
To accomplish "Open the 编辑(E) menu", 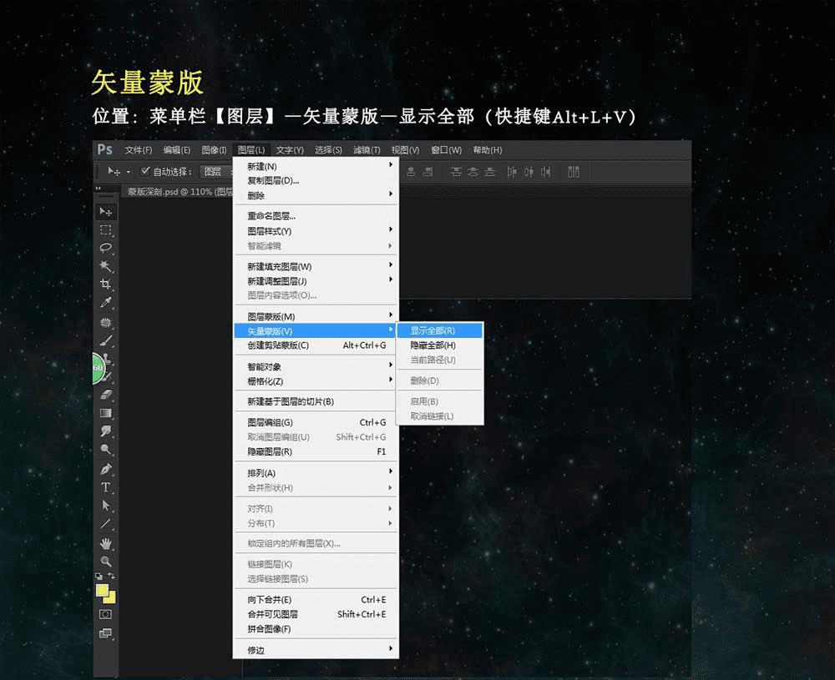I will pyautogui.click(x=177, y=150).
